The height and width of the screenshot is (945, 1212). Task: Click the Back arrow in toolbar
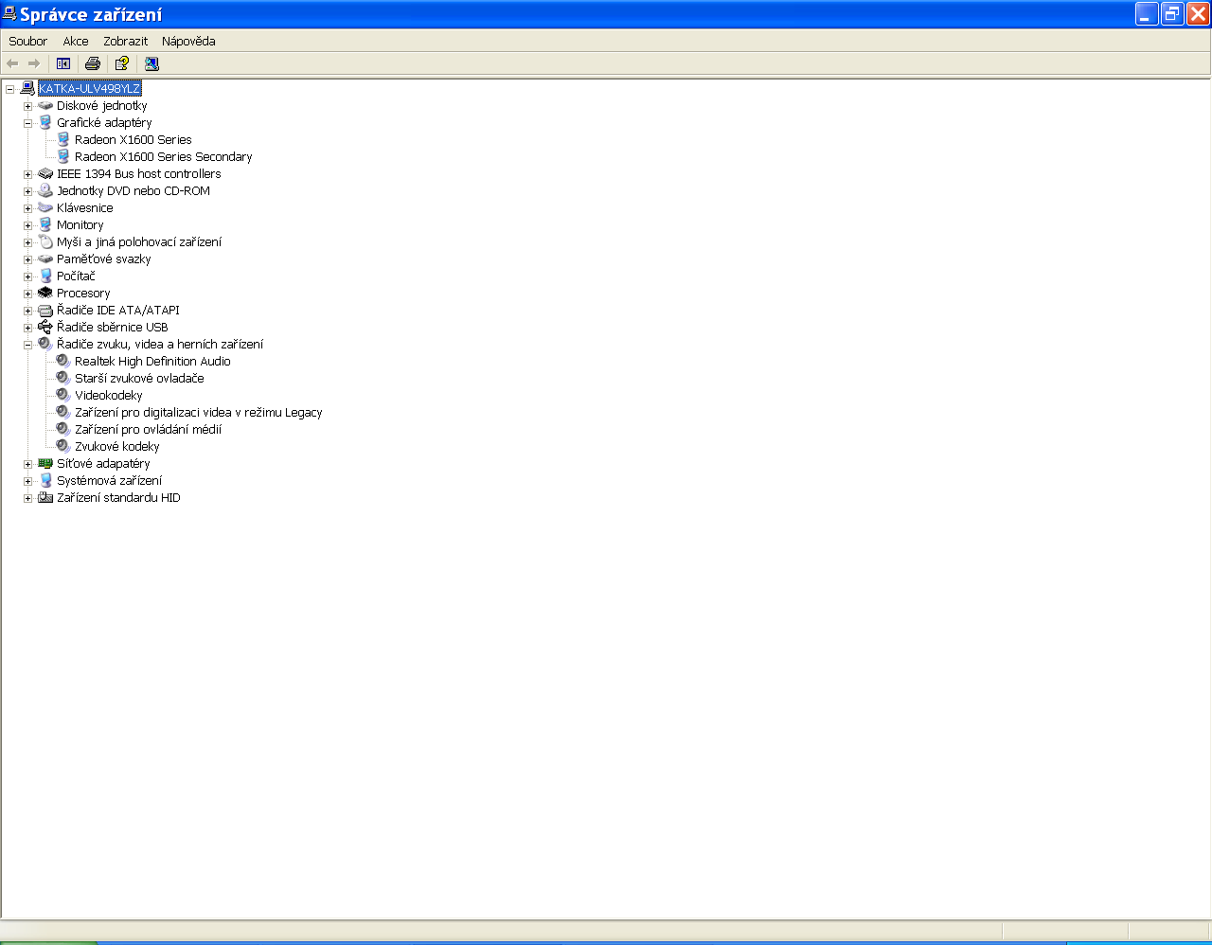pos(12,63)
